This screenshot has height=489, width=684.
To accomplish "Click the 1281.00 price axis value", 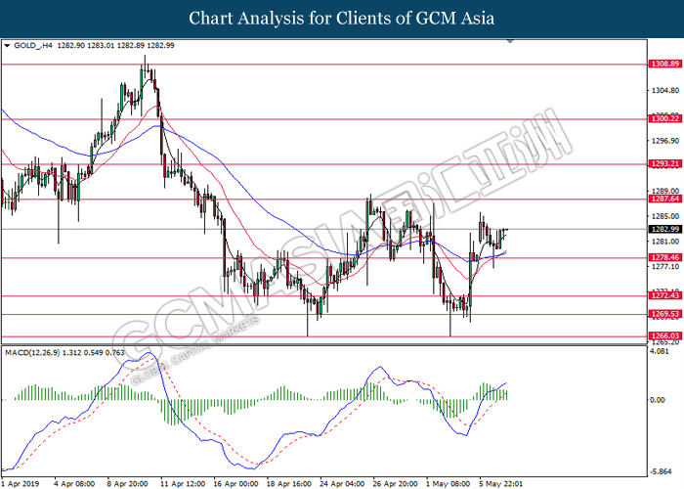I will [x=665, y=242].
